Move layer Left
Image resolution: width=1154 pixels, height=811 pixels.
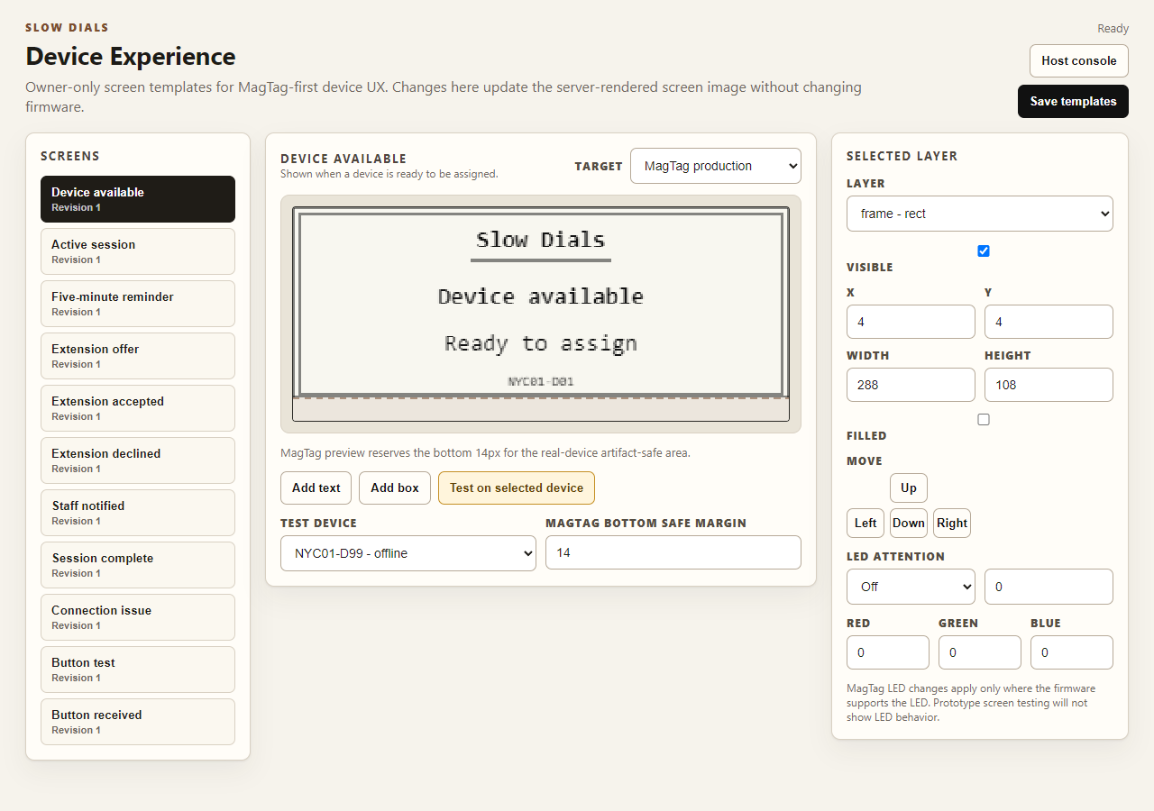pyautogui.click(x=865, y=523)
